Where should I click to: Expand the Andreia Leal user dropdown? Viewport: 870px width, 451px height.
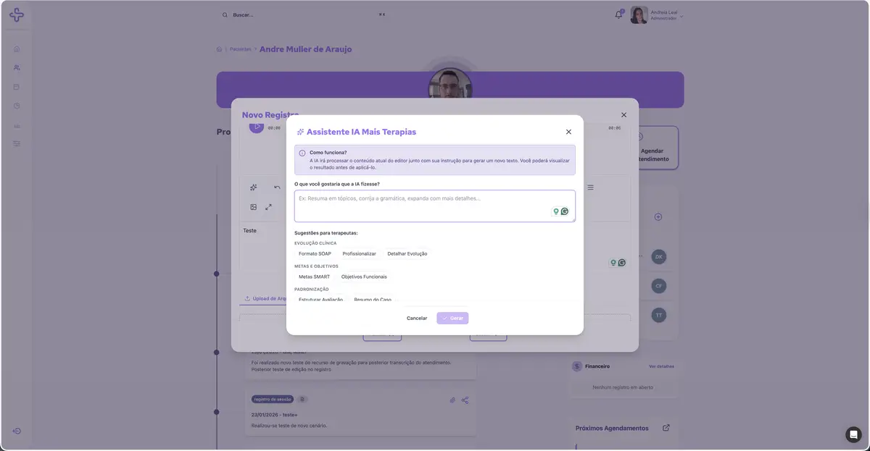coord(681,15)
